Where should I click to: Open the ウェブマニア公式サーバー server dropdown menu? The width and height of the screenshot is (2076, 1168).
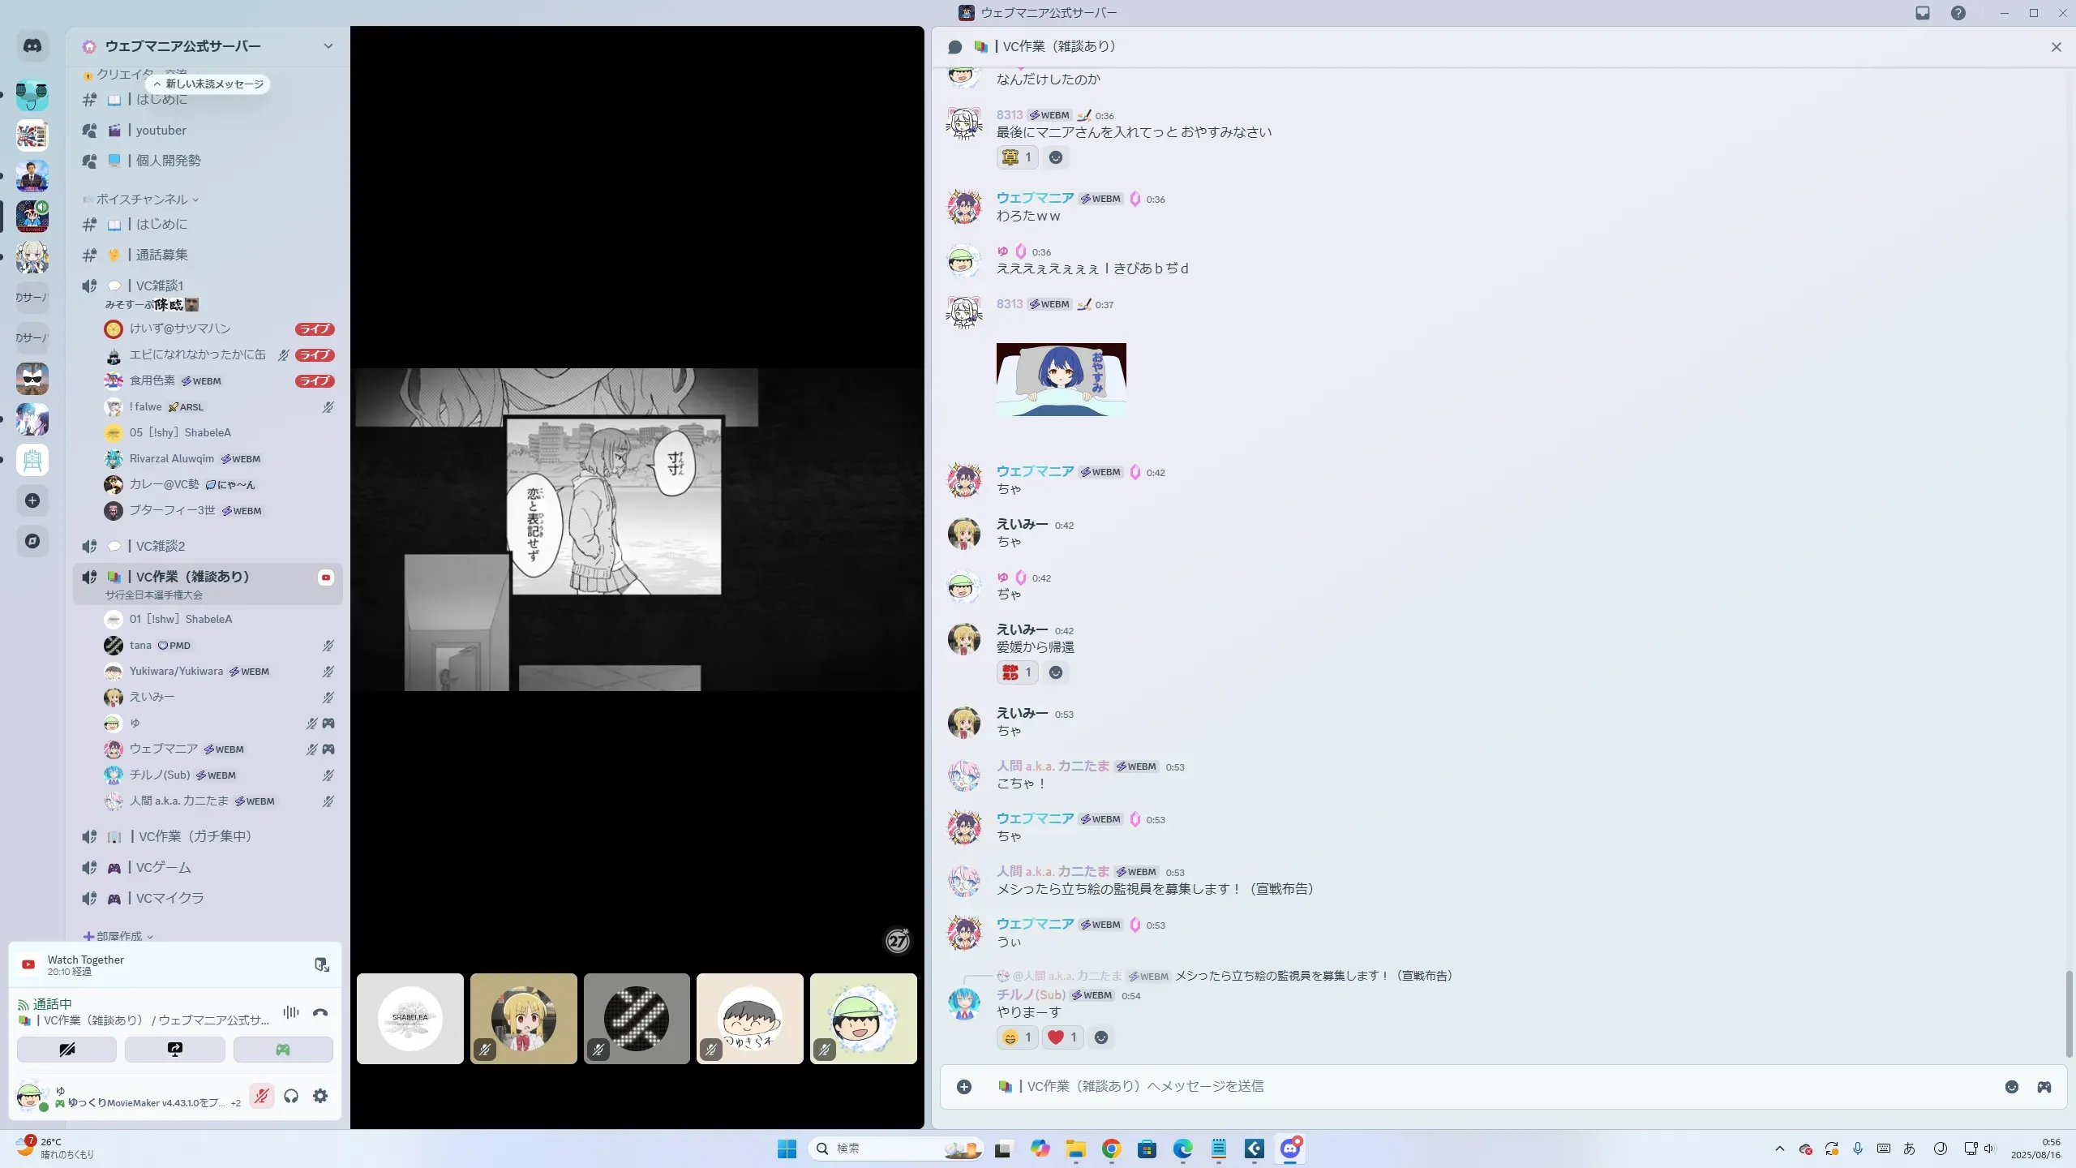click(328, 46)
